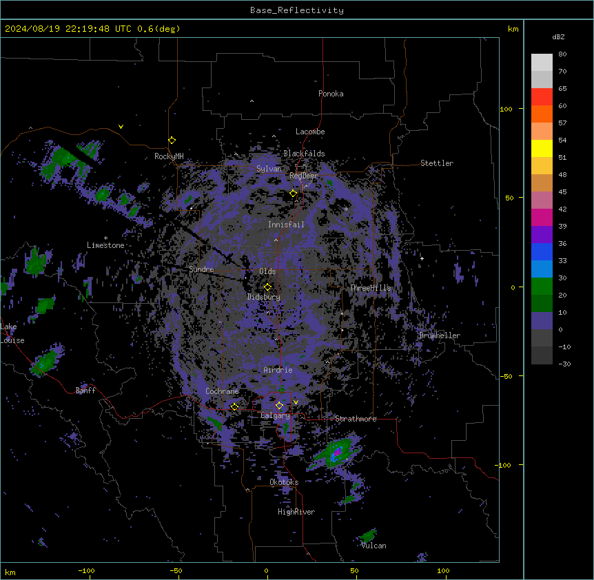Image resolution: width=594 pixels, height=580 pixels.
Task: Click the Strathmore label
Action: 356,419
